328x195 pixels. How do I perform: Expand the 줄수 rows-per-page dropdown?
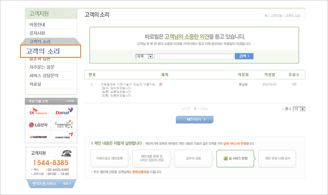[x=299, y=109]
